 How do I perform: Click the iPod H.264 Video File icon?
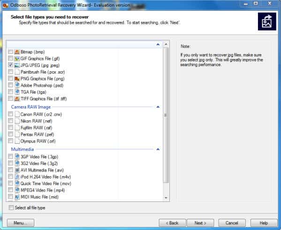tap(17, 177)
